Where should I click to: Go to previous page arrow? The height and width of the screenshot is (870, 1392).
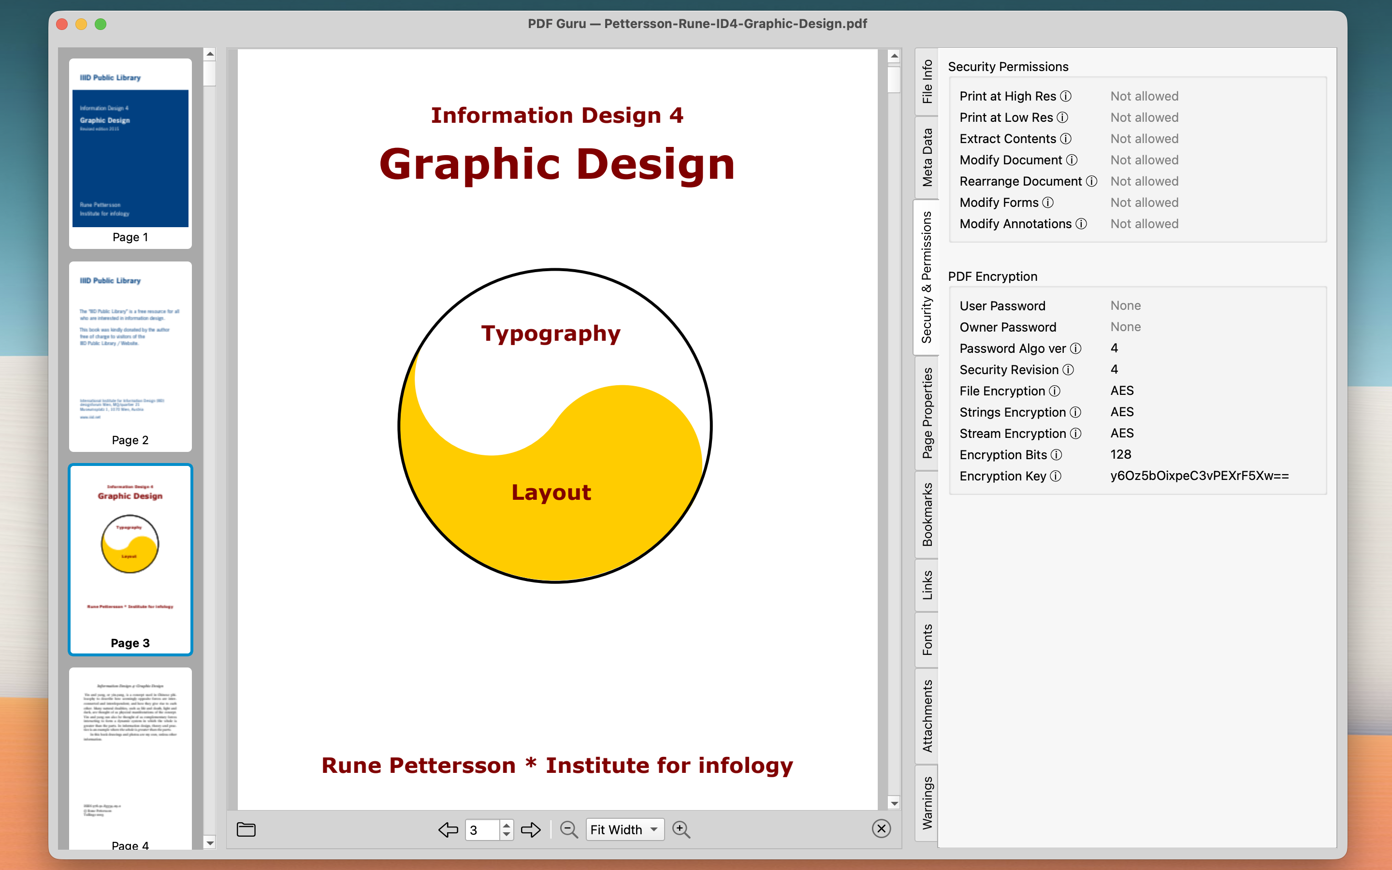[448, 829]
